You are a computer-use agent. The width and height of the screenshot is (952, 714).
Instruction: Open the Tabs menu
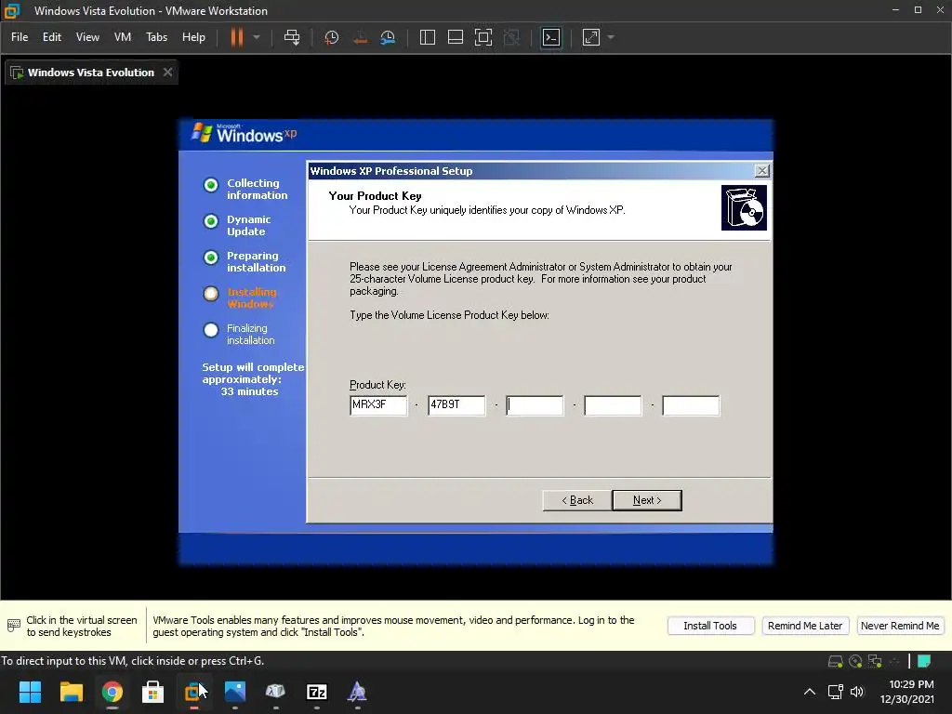(156, 37)
